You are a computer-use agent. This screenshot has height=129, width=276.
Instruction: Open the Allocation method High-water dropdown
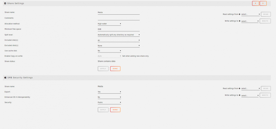coord(109,23)
